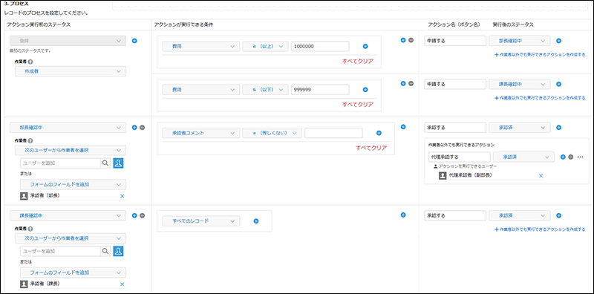Image resolution: width=594 pixels, height=294 pixels.
Task: Open the 承認済 dropdown beside 代理承認する
Action: click(523, 157)
